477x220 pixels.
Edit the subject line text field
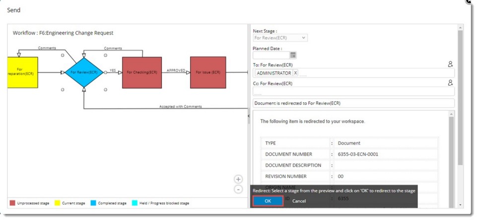coord(353,103)
